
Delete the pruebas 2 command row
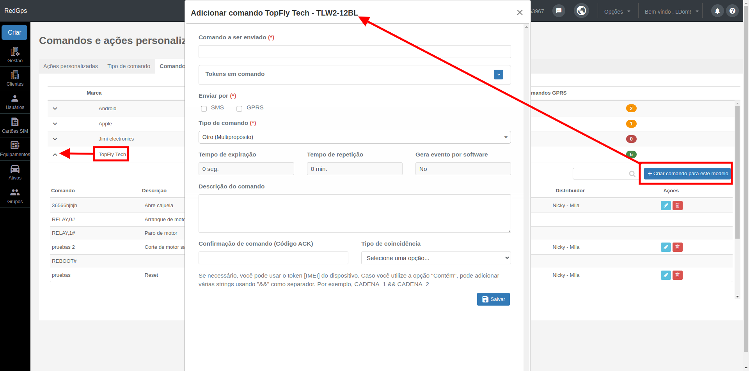[x=678, y=247]
